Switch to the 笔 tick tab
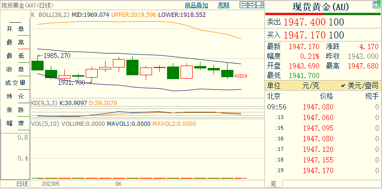This screenshot has height=189, width=382. coord(274,184)
